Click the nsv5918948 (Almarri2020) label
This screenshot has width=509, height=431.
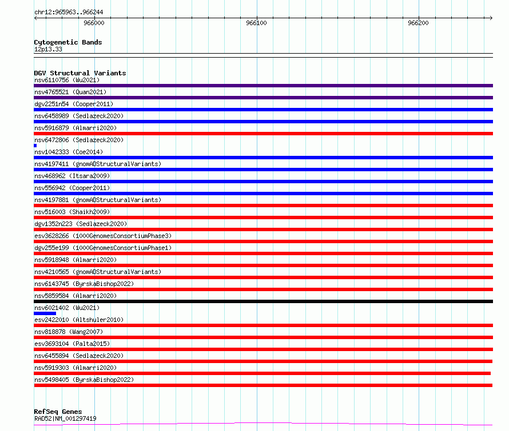click(75, 260)
